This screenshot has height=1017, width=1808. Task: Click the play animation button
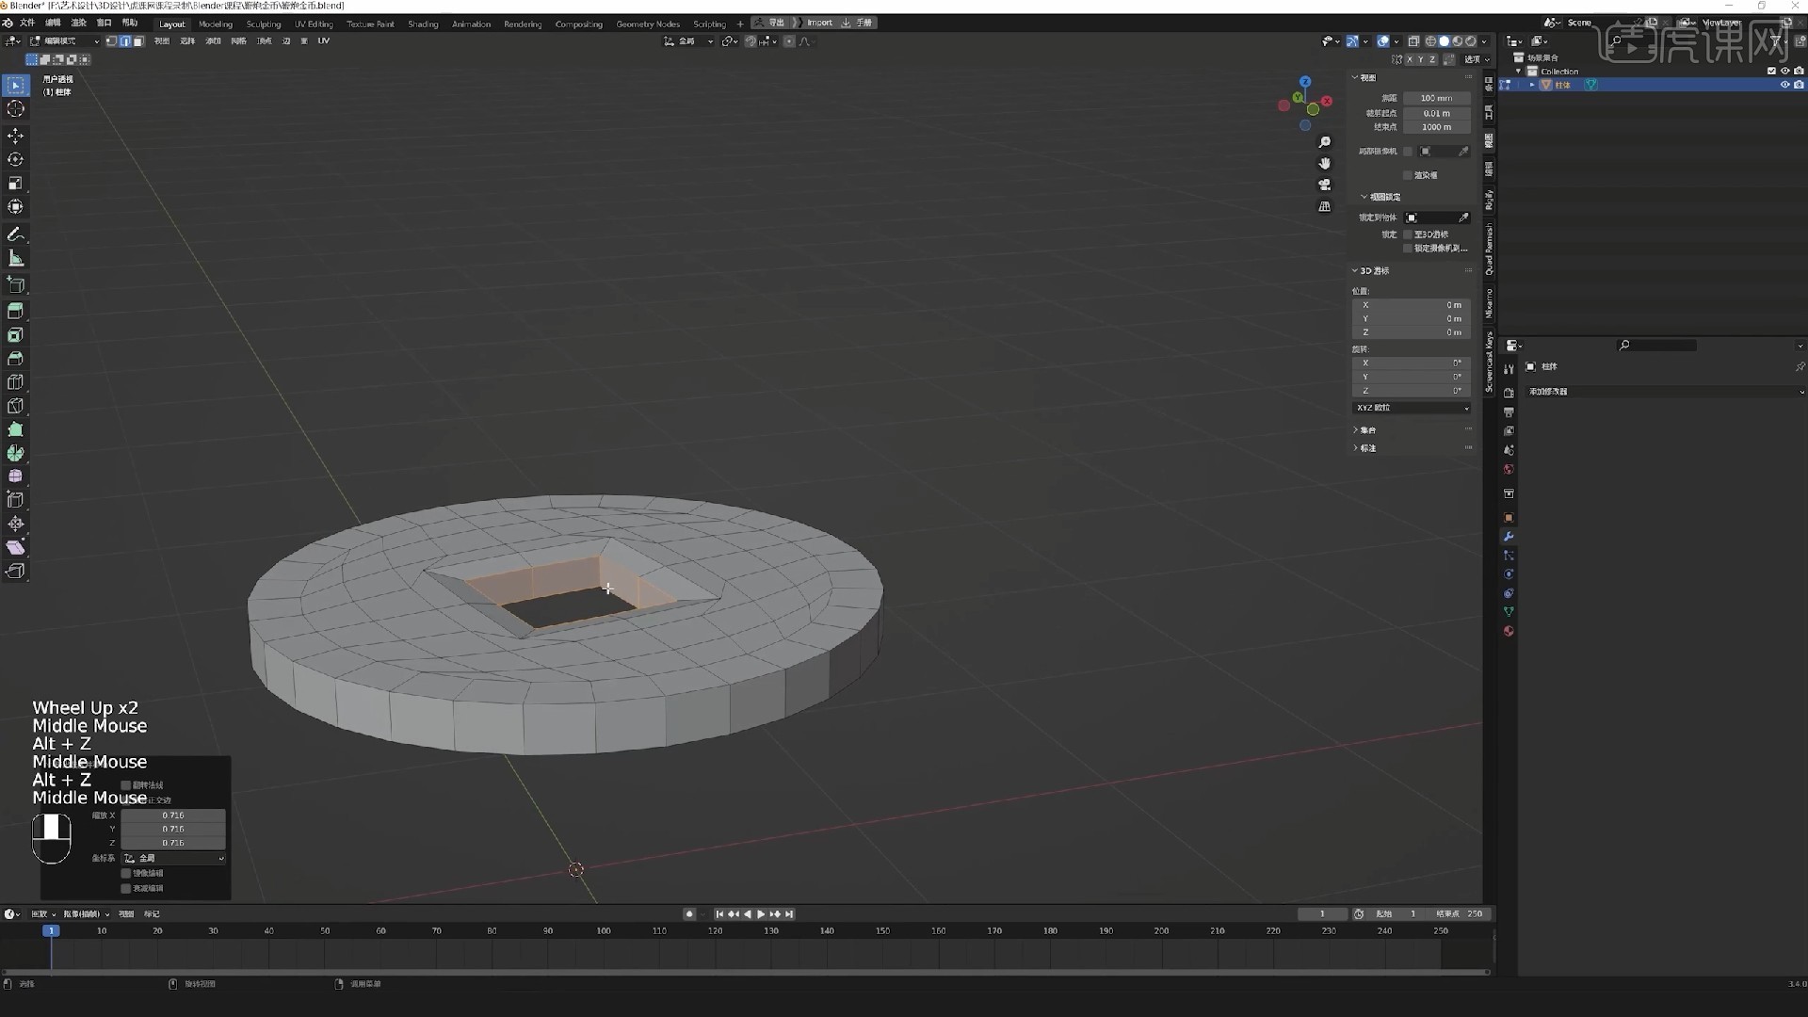(x=761, y=914)
